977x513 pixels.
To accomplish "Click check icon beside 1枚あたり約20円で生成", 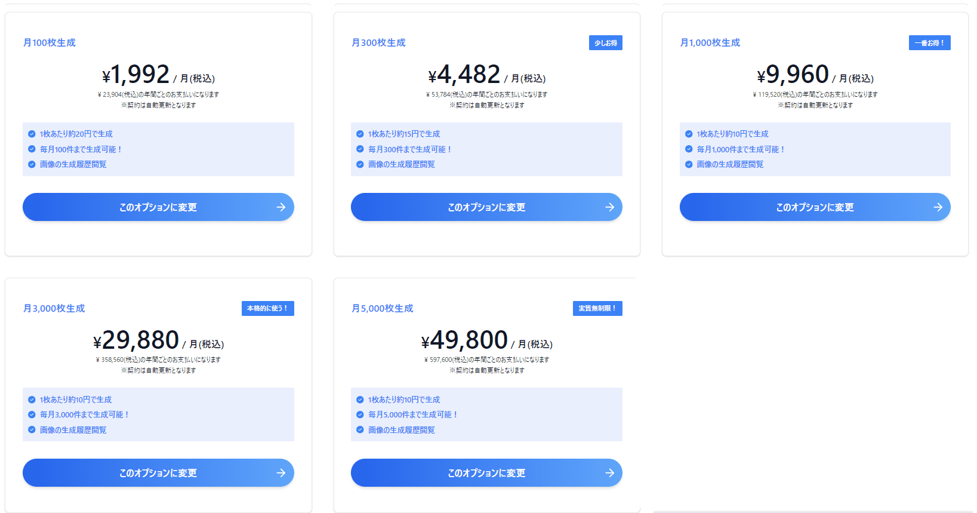I will point(32,134).
